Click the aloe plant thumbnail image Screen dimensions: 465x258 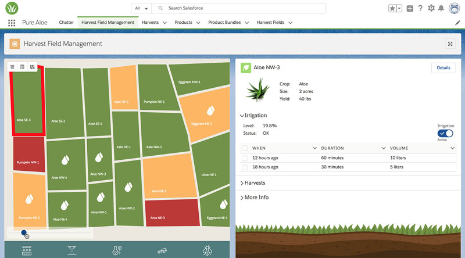pos(257,90)
